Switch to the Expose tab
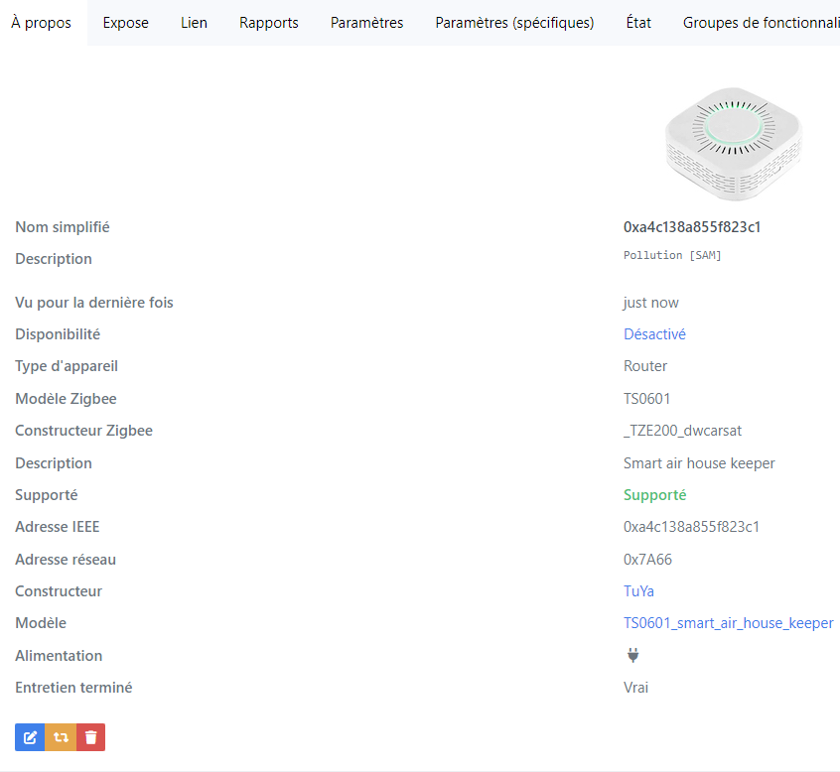 pos(126,23)
